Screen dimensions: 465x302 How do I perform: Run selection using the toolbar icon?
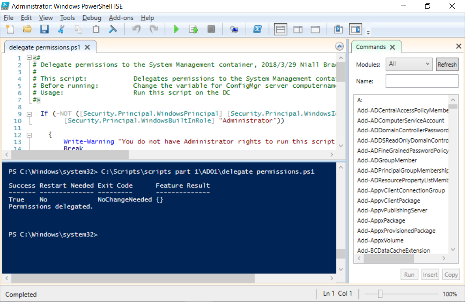coord(193,29)
